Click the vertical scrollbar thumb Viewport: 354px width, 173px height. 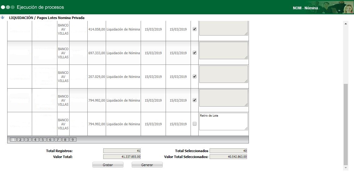pos(346,124)
